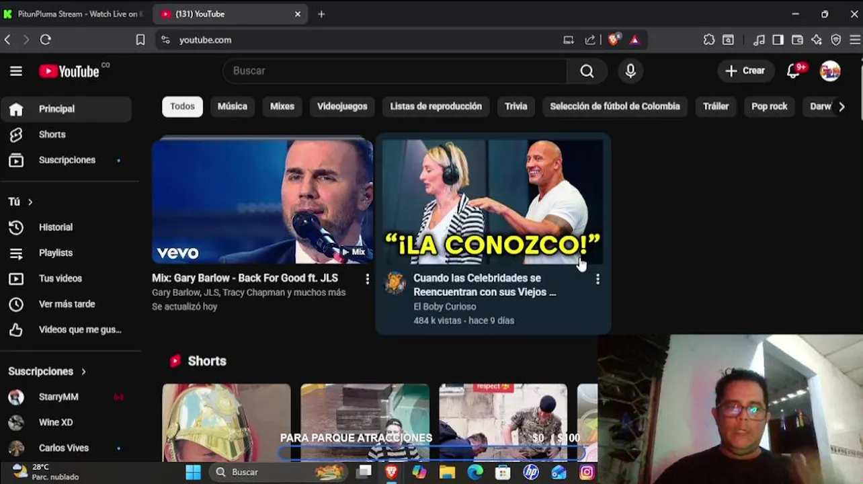The image size is (863, 484).
Task: Select the Todos filter chip
Action: pyautogui.click(x=182, y=106)
